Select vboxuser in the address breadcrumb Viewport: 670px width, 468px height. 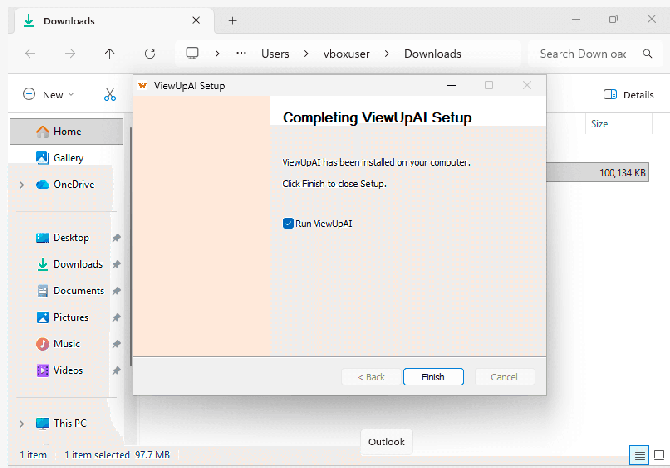click(x=346, y=54)
